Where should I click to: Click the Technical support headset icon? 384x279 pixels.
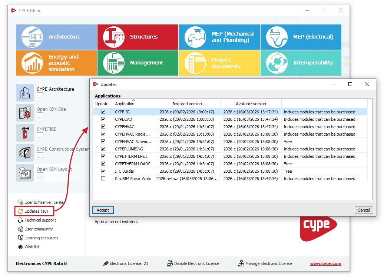(x=20, y=220)
